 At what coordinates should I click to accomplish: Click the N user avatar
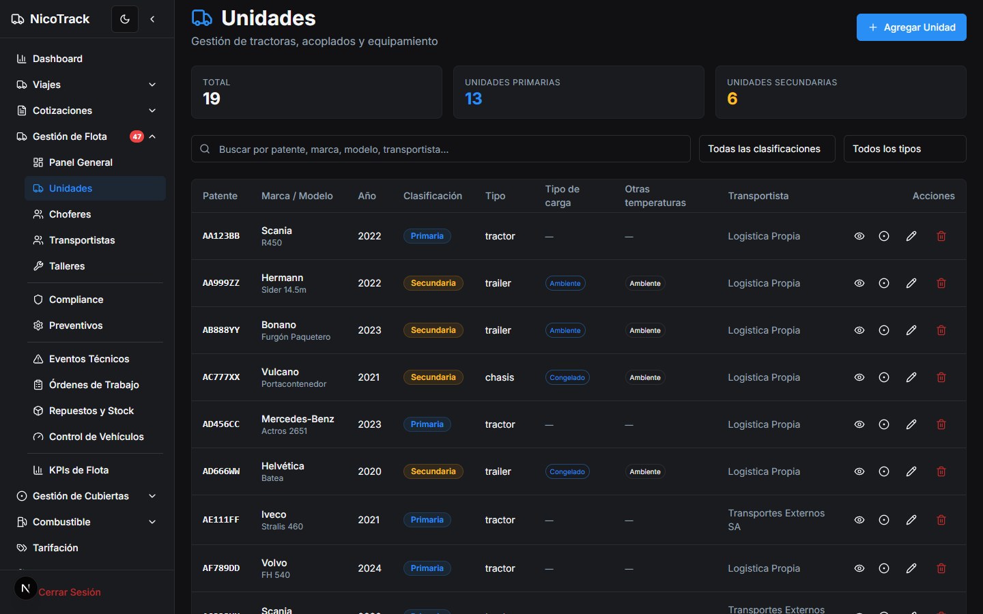(x=26, y=588)
